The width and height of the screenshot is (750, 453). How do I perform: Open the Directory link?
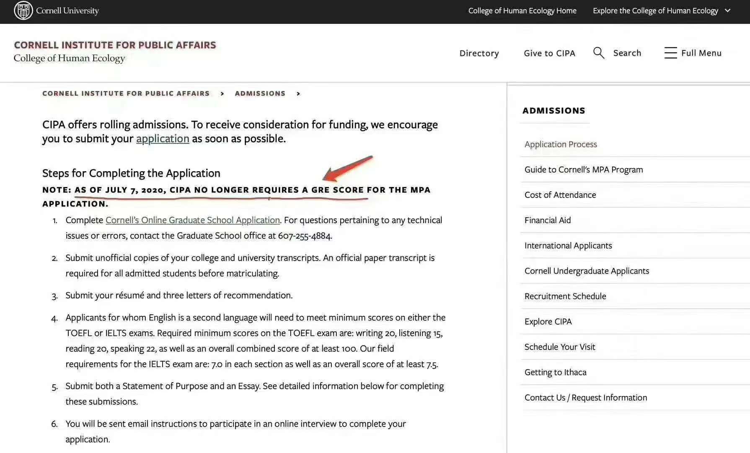(x=479, y=53)
